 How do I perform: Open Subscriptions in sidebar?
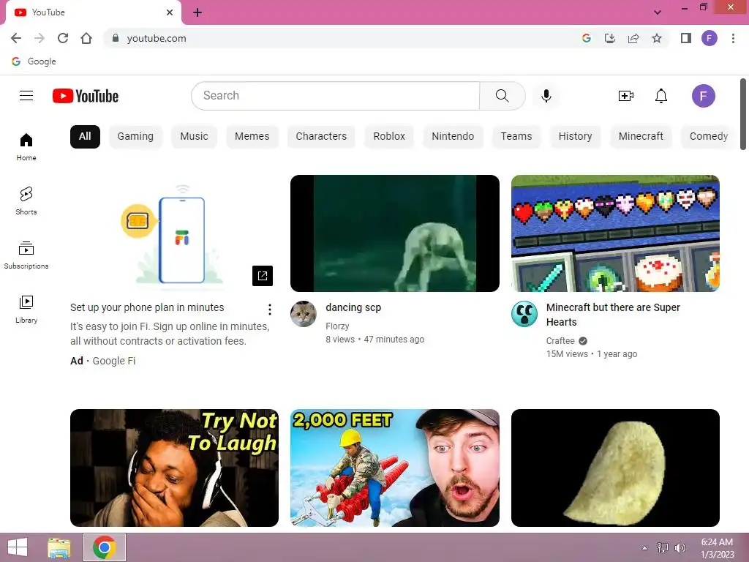coord(26,255)
